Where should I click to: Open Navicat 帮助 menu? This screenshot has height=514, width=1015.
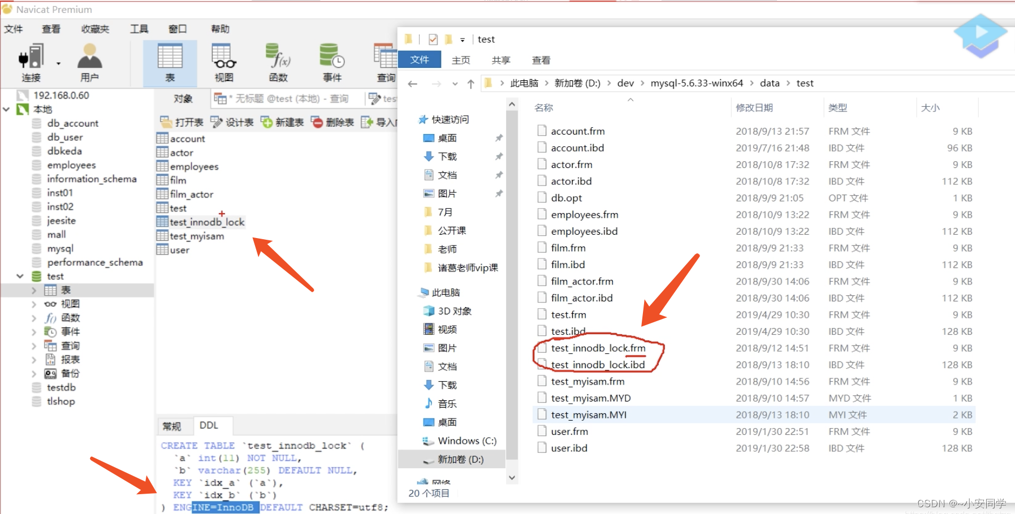pyautogui.click(x=220, y=29)
